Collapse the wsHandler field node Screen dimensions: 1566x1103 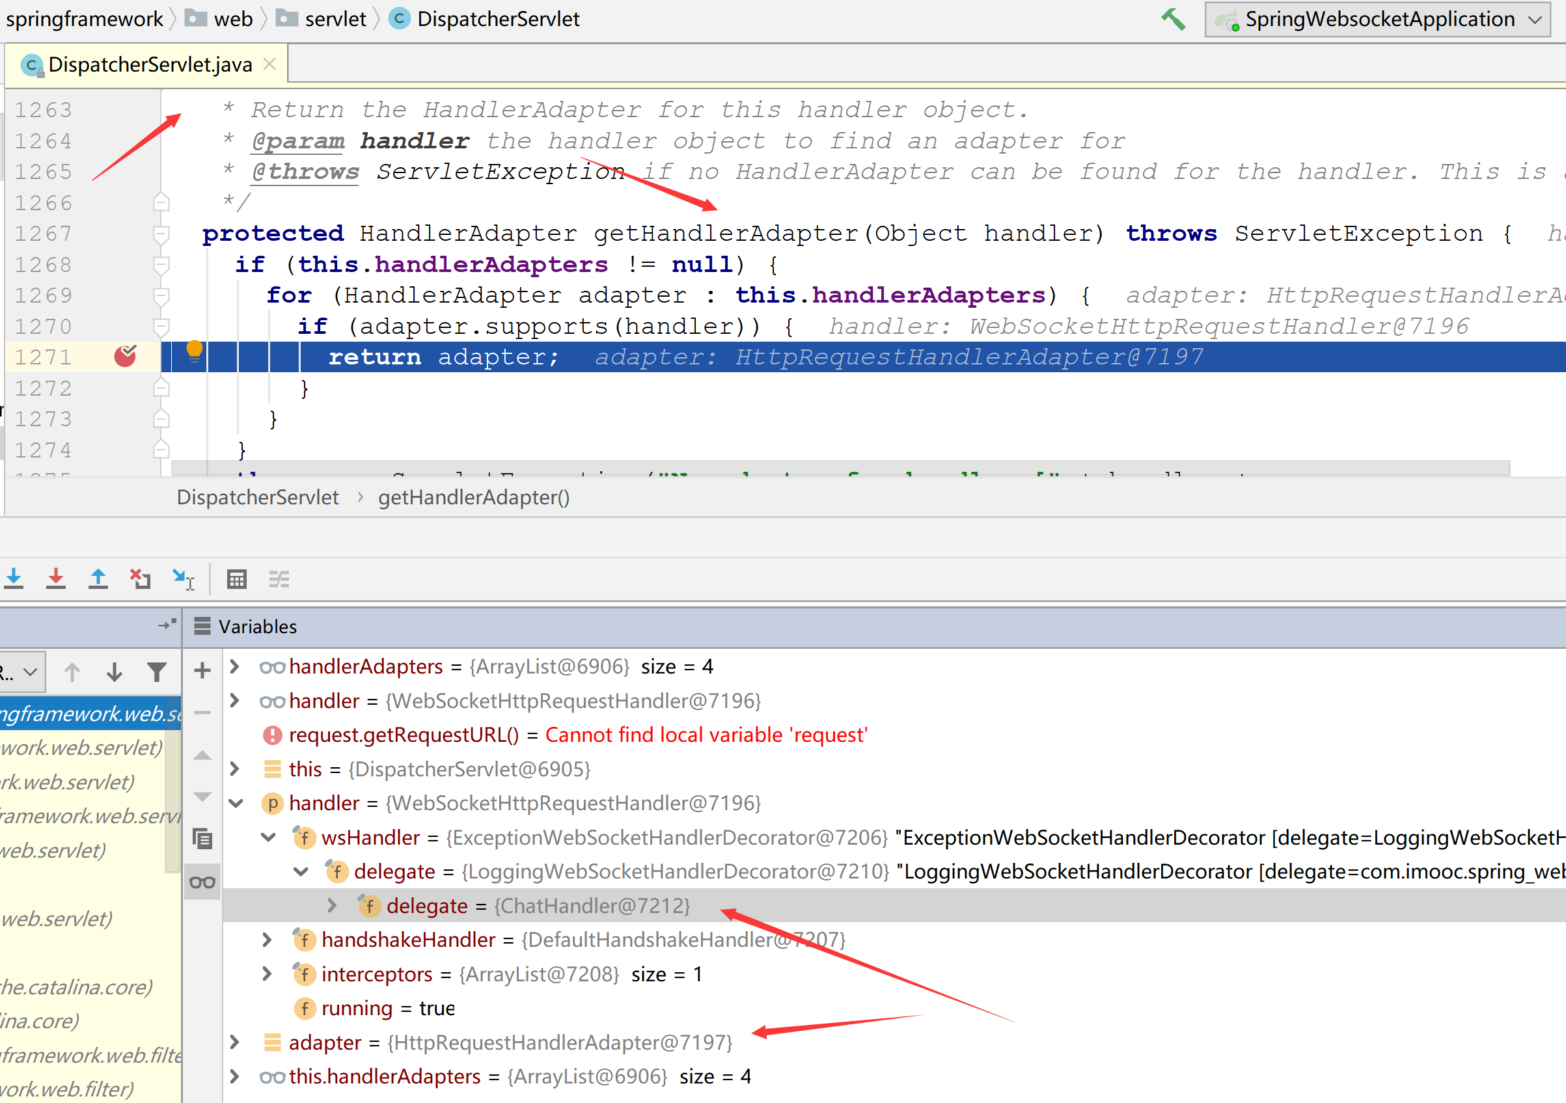[268, 837]
